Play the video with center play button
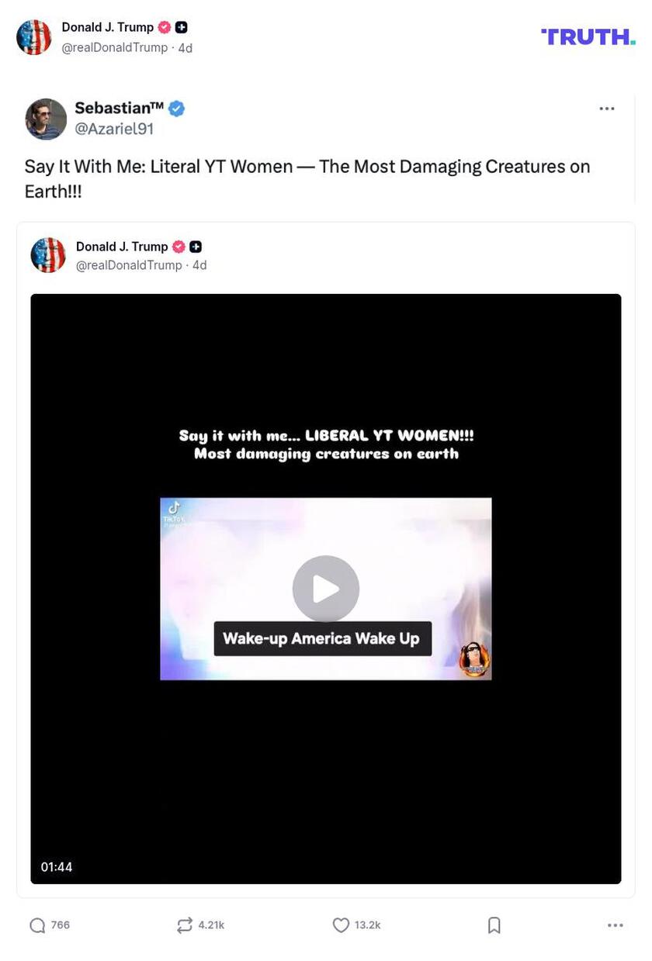This screenshot has width=652, height=961. [x=326, y=589]
